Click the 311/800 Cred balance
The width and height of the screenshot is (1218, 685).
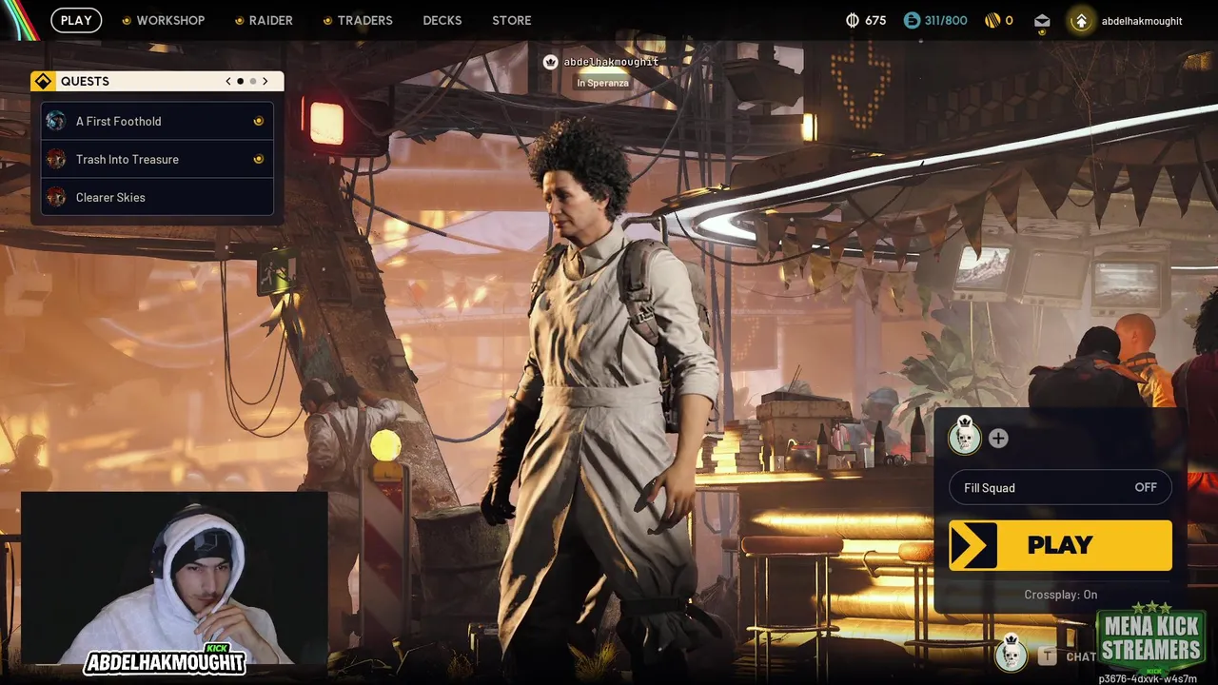click(946, 20)
